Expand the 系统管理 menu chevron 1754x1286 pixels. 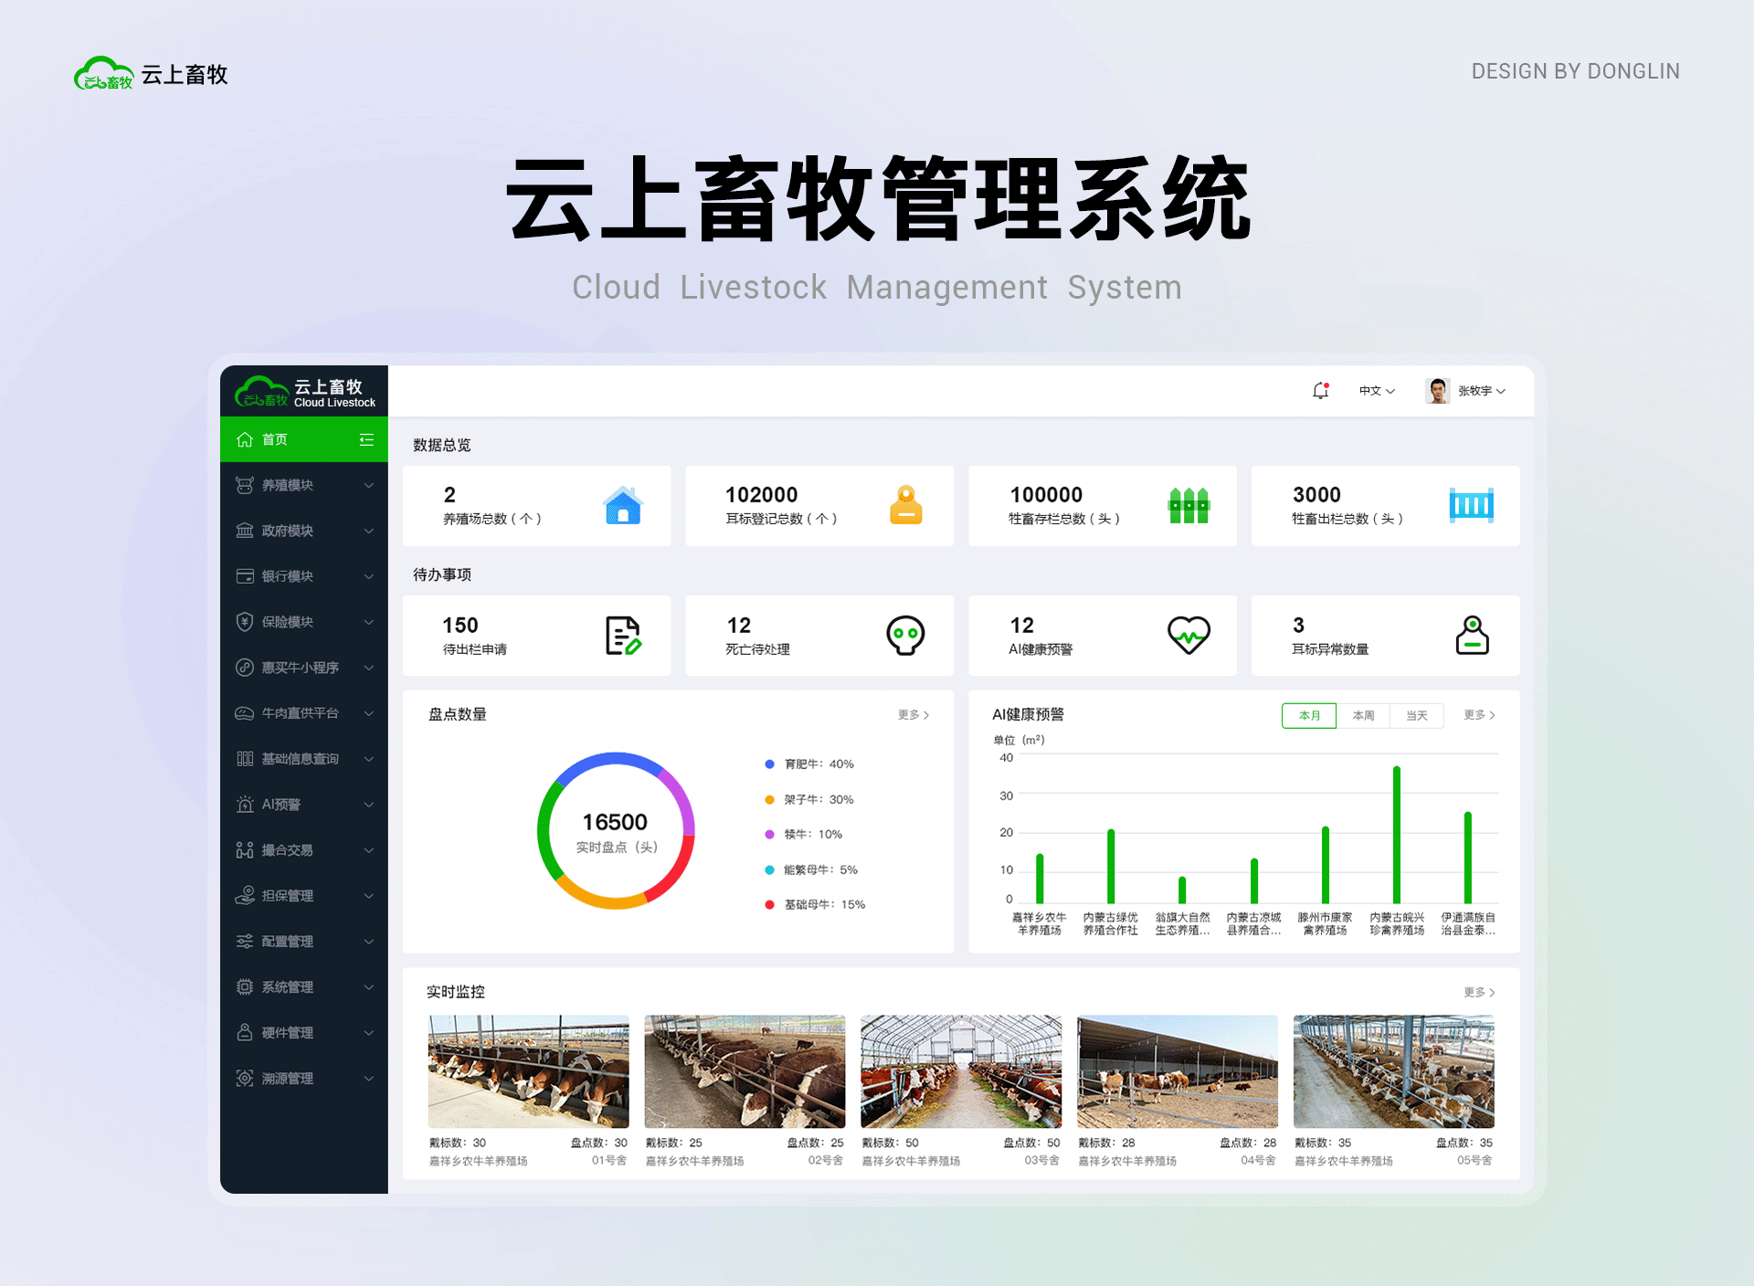tap(369, 987)
